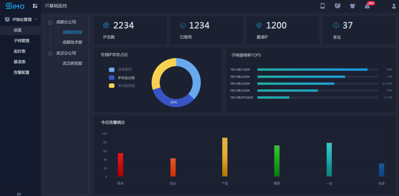Viewport: 399px width, 196px height.
Task: Collapse the IP地址管理 menu chevron
Action: [36, 19]
